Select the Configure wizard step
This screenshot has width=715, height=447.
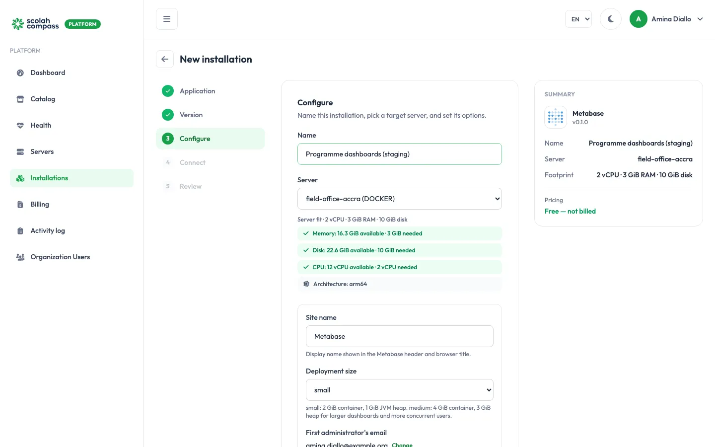(x=211, y=139)
